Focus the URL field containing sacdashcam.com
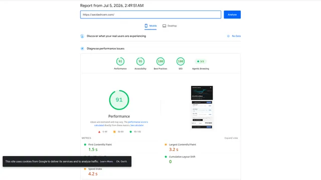This screenshot has width=321, height=180. click(150, 14)
